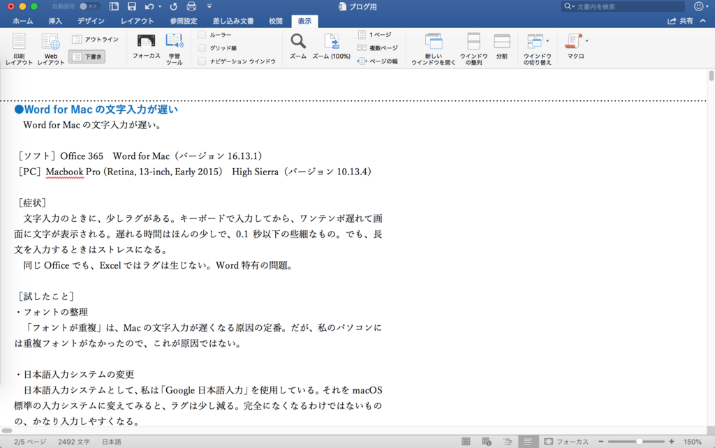Fit to page width (ページの幅)
715x448 pixels.
click(x=378, y=61)
